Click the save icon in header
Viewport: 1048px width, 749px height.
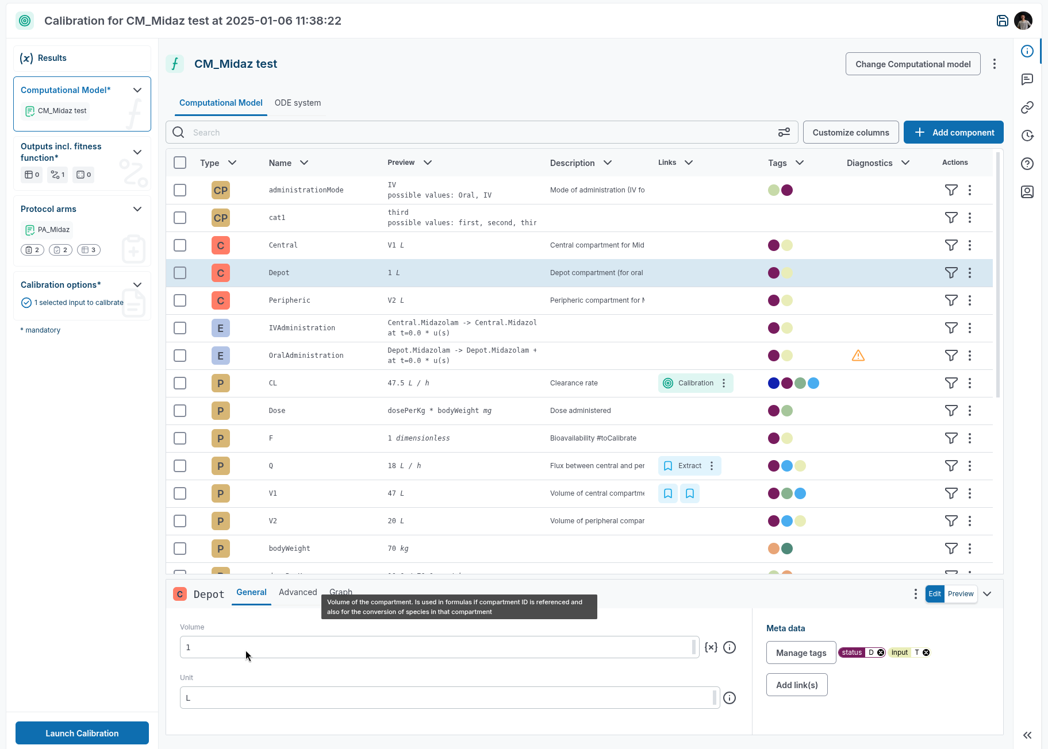[x=1002, y=21]
